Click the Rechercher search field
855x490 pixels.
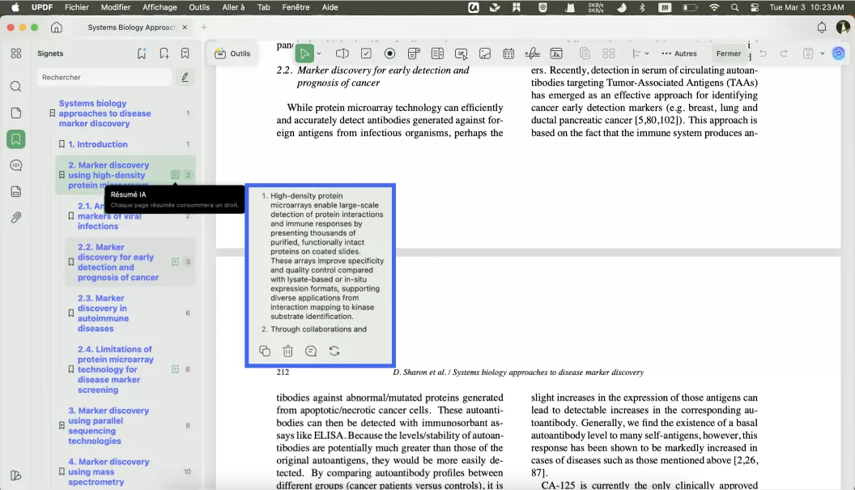point(104,78)
